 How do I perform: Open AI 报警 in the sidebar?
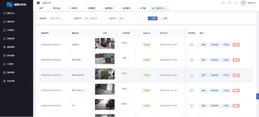(10, 64)
